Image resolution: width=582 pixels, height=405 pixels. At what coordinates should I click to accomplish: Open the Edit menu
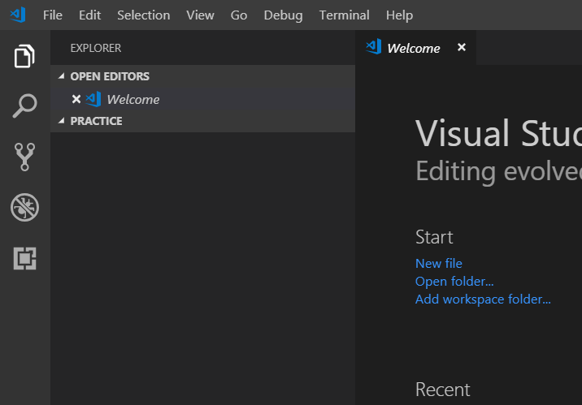pyautogui.click(x=90, y=15)
